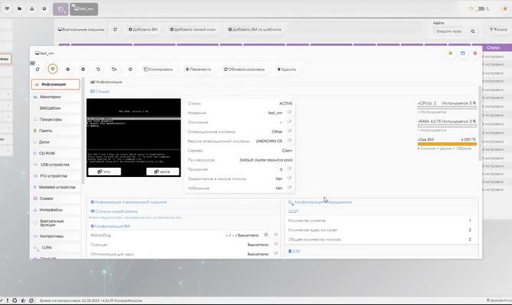The height and width of the screenshot is (305, 512).
Task: Click the Статус column header in the list
Action: [493, 47]
